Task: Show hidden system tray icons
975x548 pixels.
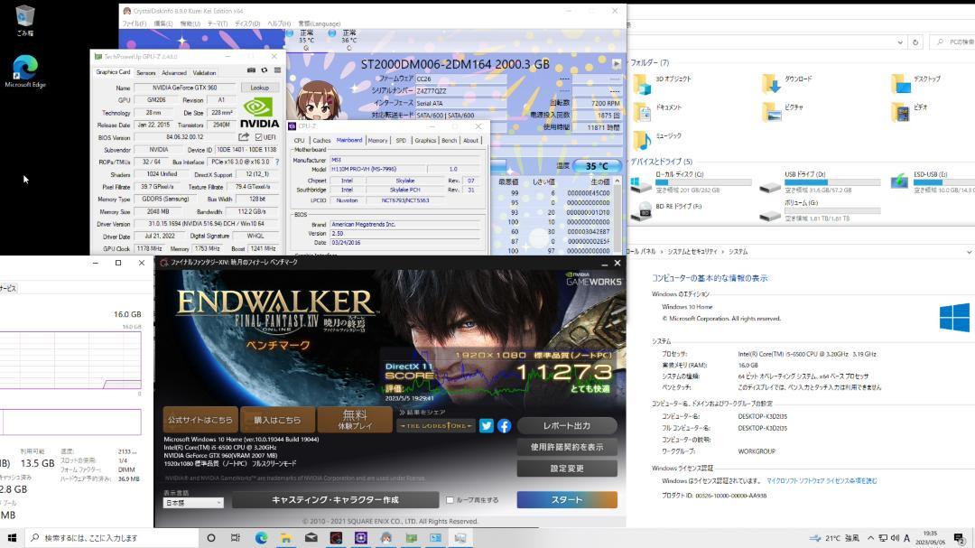Action: coord(870,538)
